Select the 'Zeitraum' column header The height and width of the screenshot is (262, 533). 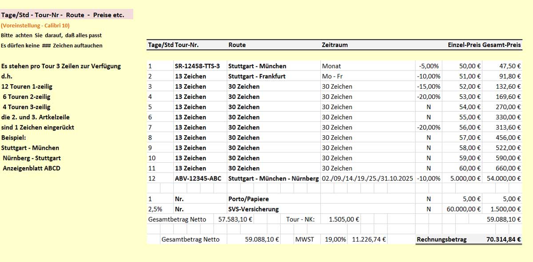point(335,45)
